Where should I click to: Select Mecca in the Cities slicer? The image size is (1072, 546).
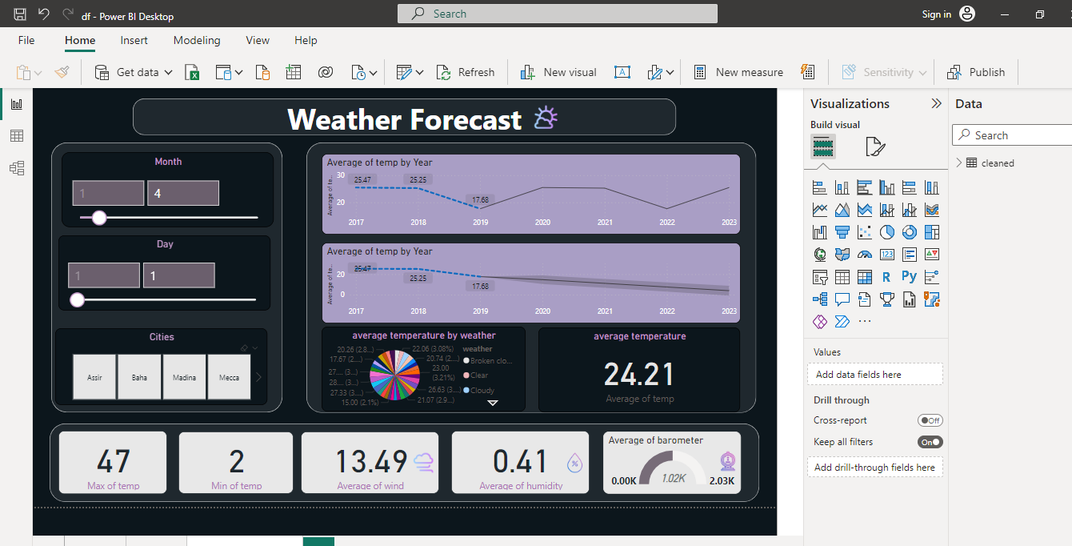pyautogui.click(x=229, y=376)
